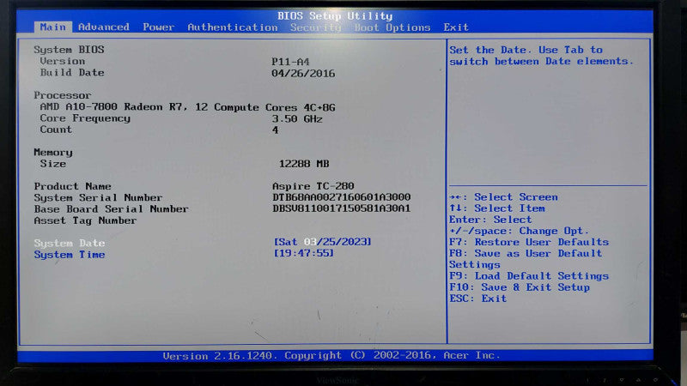Go to the Exit tab
This screenshot has width=687, height=386.
tap(456, 27)
